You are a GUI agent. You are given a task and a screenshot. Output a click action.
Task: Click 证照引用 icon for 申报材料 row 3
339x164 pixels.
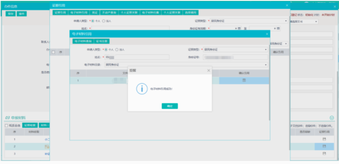coord(324,154)
